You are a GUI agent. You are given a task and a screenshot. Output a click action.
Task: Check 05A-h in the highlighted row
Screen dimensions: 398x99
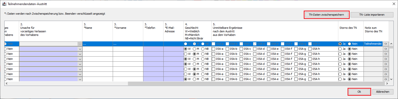(310, 44)
